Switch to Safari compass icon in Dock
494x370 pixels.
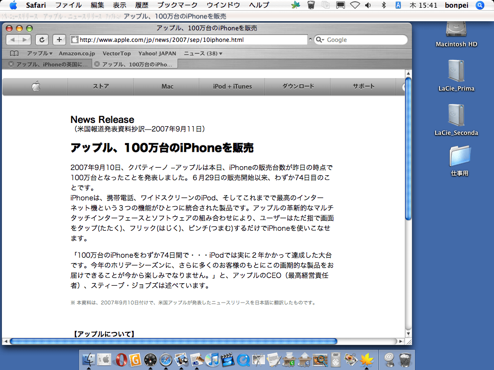(166, 360)
